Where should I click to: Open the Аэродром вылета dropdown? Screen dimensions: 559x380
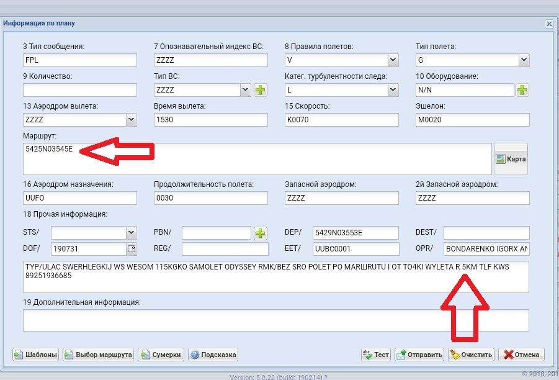(131, 119)
